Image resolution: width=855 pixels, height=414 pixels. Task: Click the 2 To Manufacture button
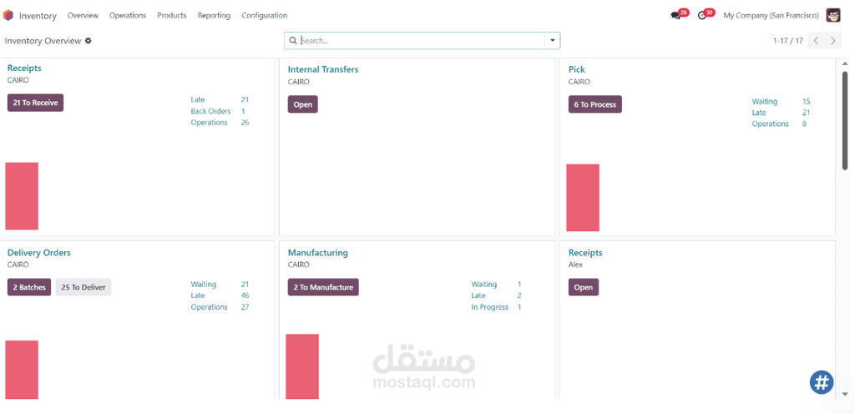tap(323, 287)
